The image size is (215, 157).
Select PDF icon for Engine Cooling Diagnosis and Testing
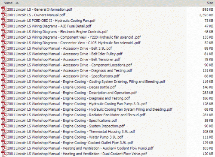coord(4,98)
